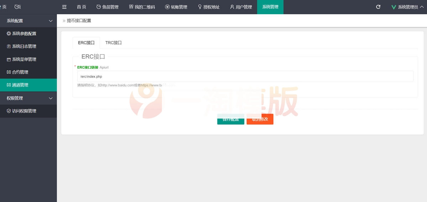Open 系统菜单管理 in sidebar

click(x=24, y=59)
